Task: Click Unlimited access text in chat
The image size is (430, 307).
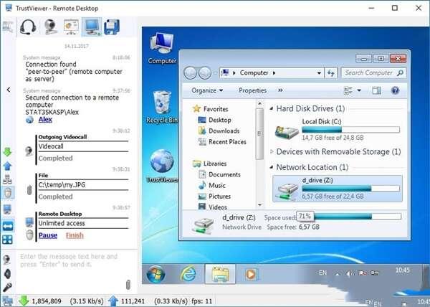Action: (62, 223)
